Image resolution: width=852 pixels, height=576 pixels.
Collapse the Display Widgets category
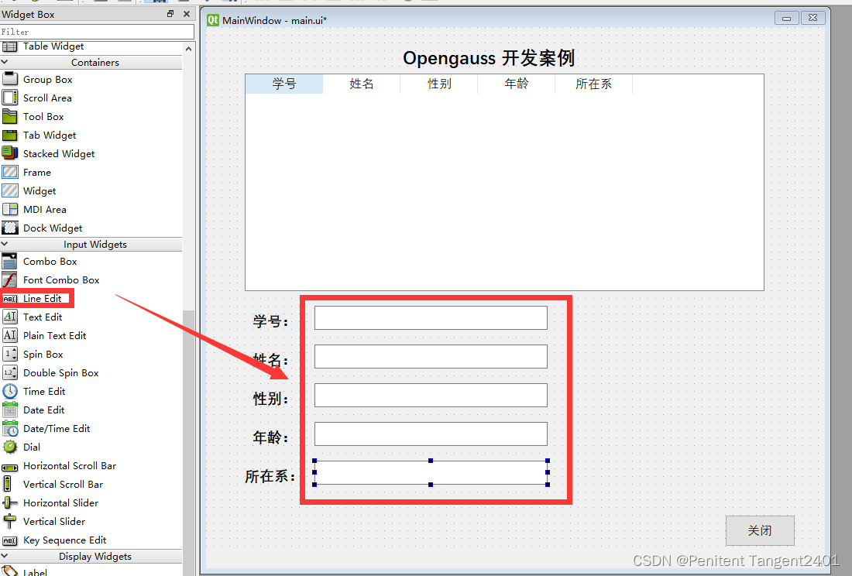tap(5, 556)
